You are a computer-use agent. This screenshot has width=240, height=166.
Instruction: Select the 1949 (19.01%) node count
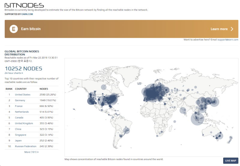[48, 100]
